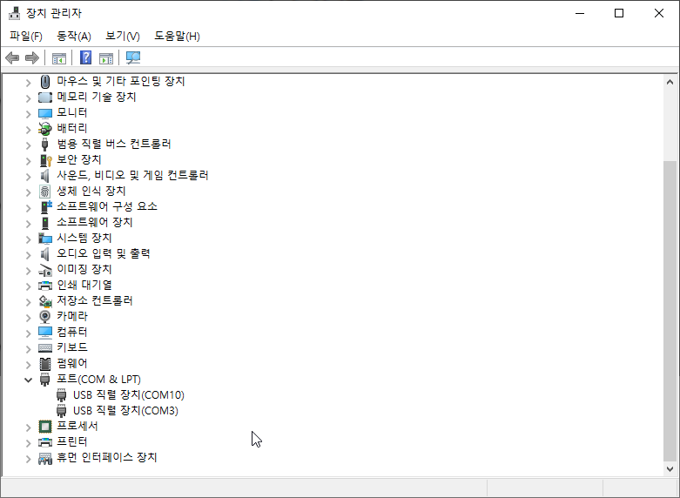Viewport: 680px width, 498px height.
Task: Click printer icon beside 인쇄 대기열
Action: (45, 286)
